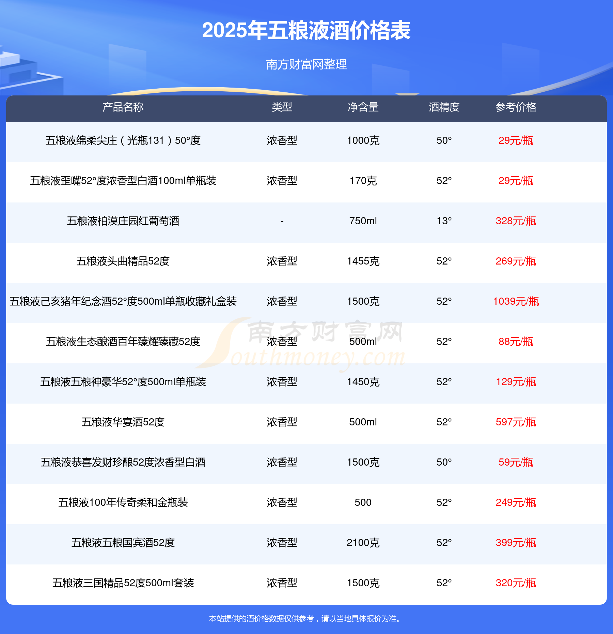Click the dash type for 柏漠庄园红葡萄酒
Viewport: 613px width, 634px height.
pyautogui.click(x=282, y=222)
